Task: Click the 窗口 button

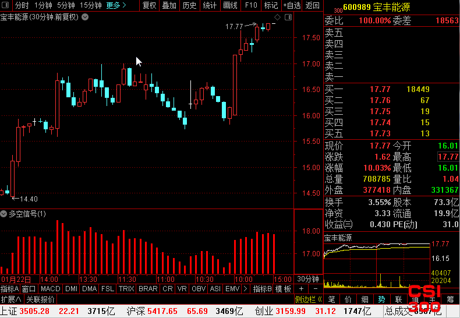Action: (x=29, y=289)
